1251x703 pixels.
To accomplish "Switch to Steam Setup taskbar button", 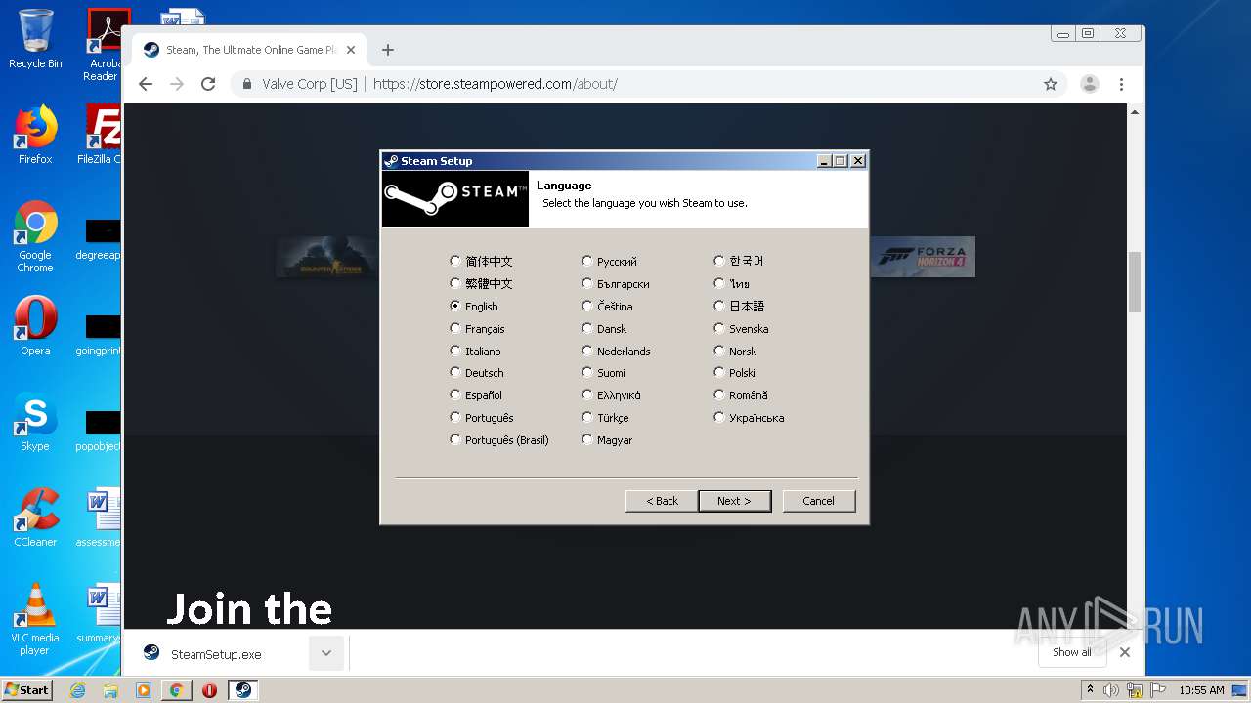I will pyautogui.click(x=242, y=690).
